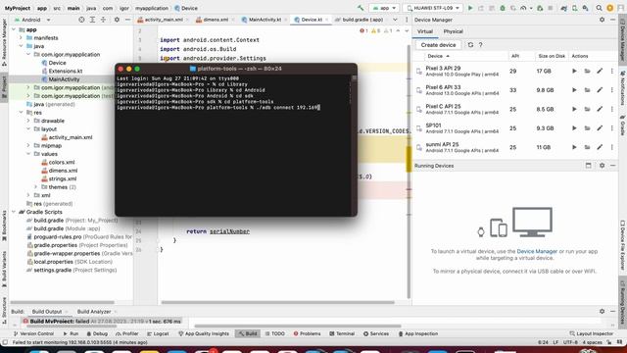Viewport: 627px width, 353px height.
Task: Click the editor horizontal scrollbar
Action: [x=277, y=302]
